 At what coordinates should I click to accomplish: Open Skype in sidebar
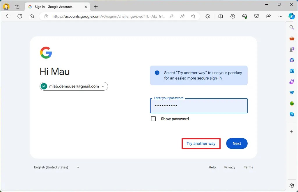click(x=292, y=115)
